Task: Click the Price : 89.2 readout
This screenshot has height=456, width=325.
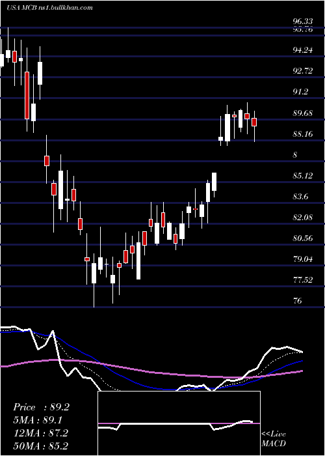Action: 41,407
